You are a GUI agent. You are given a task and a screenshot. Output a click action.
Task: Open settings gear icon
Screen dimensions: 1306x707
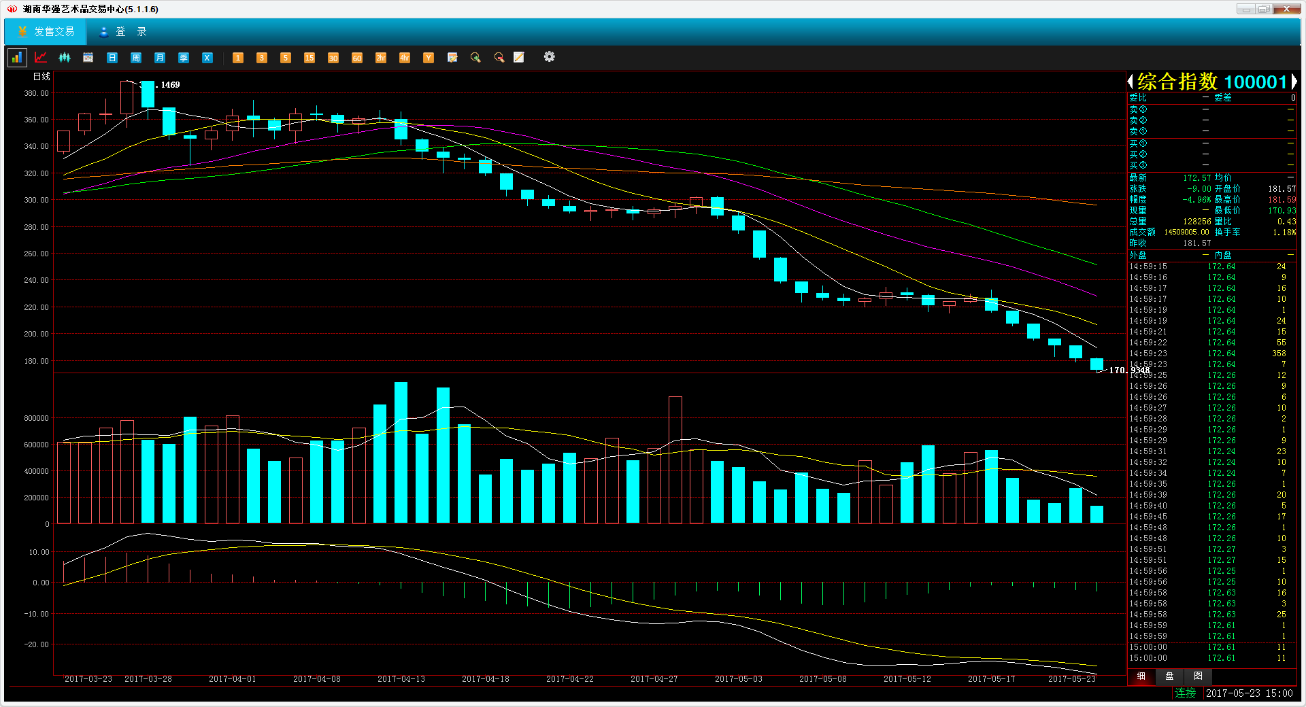[550, 57]
